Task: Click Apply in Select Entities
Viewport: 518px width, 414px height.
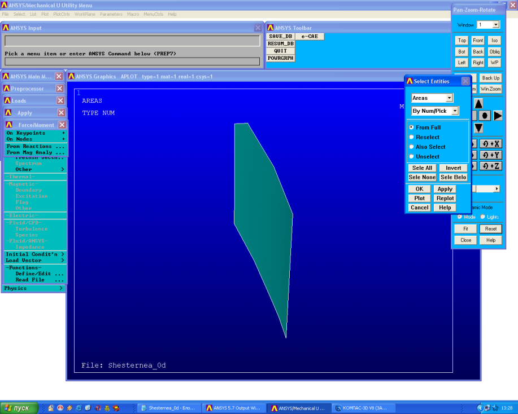Action: click(x=445, y=189)
